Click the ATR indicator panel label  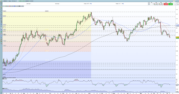(5, 89)
